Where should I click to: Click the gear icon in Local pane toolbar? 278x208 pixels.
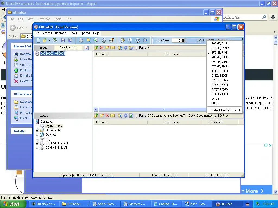click(x=126, y=115)
